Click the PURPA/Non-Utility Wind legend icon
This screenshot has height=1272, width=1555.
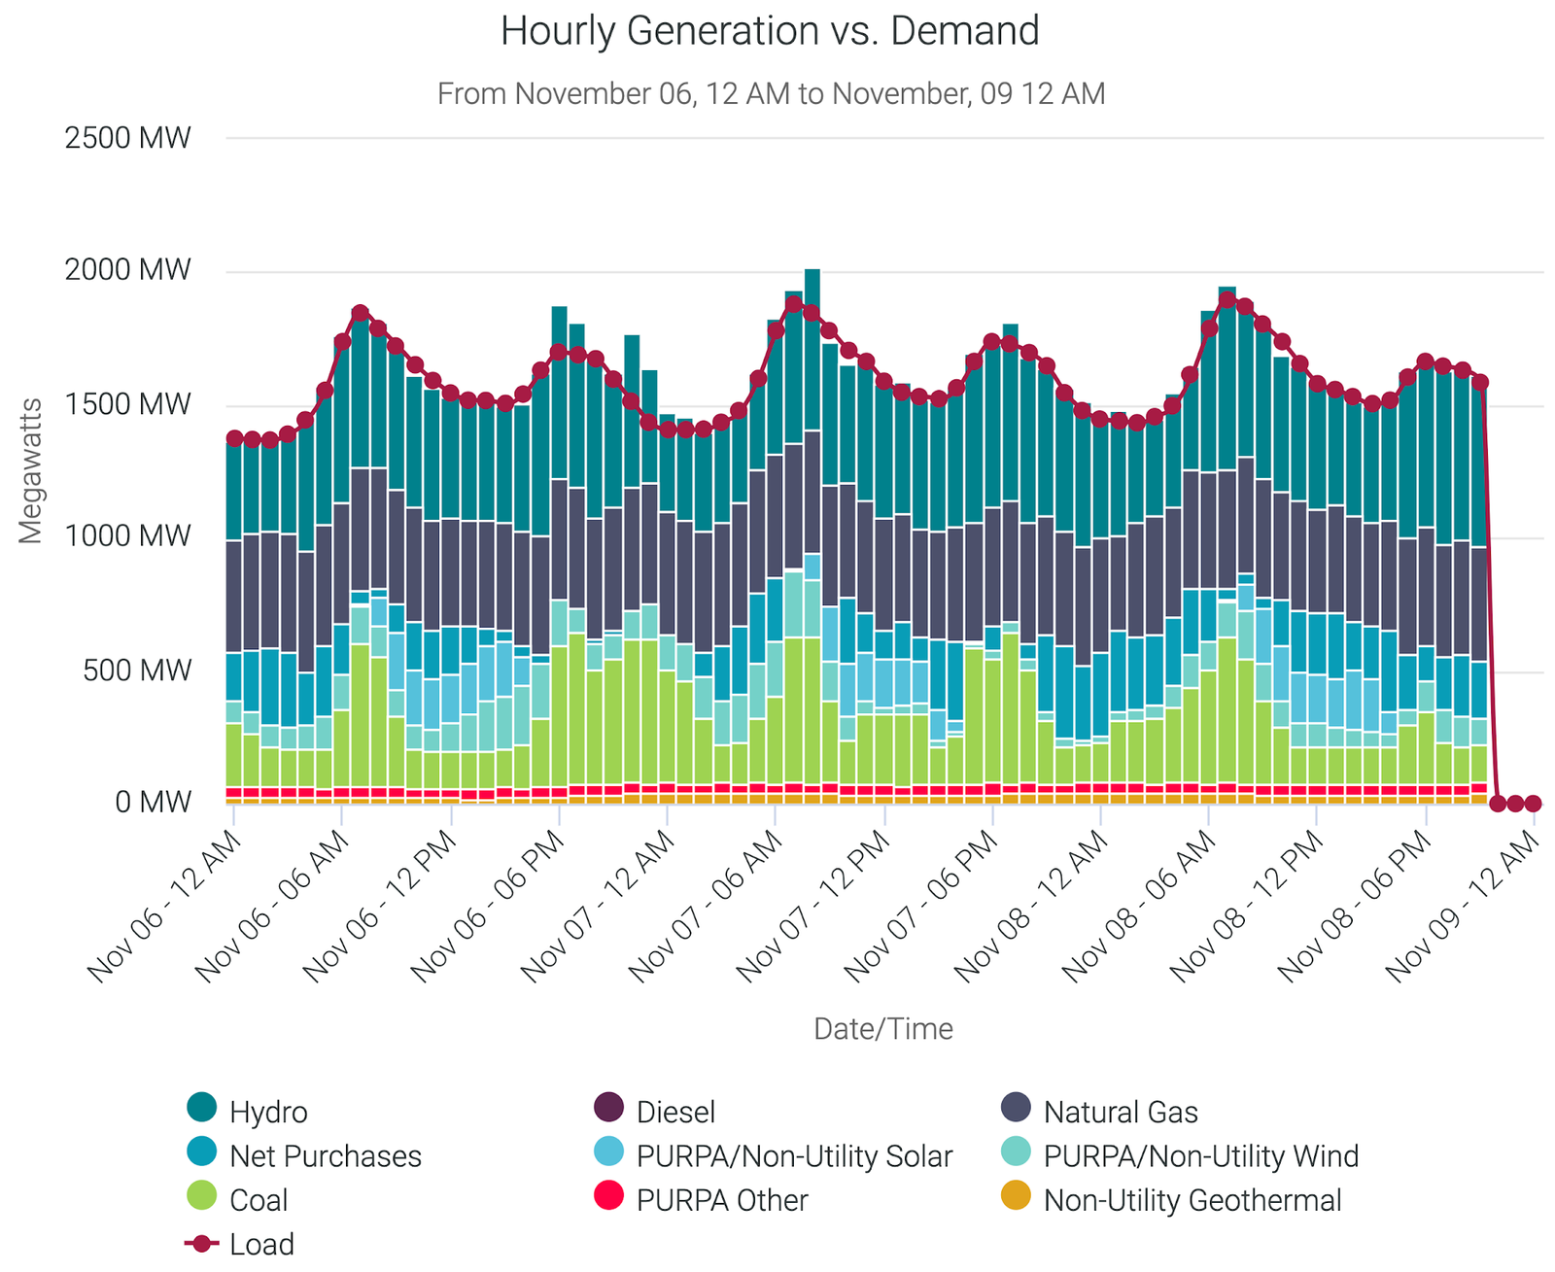click(x=1016, y=1152)
